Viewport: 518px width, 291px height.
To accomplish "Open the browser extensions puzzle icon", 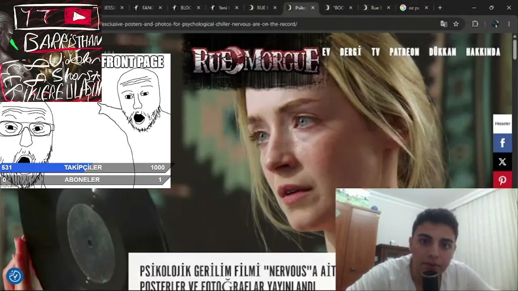I will 475,24.
